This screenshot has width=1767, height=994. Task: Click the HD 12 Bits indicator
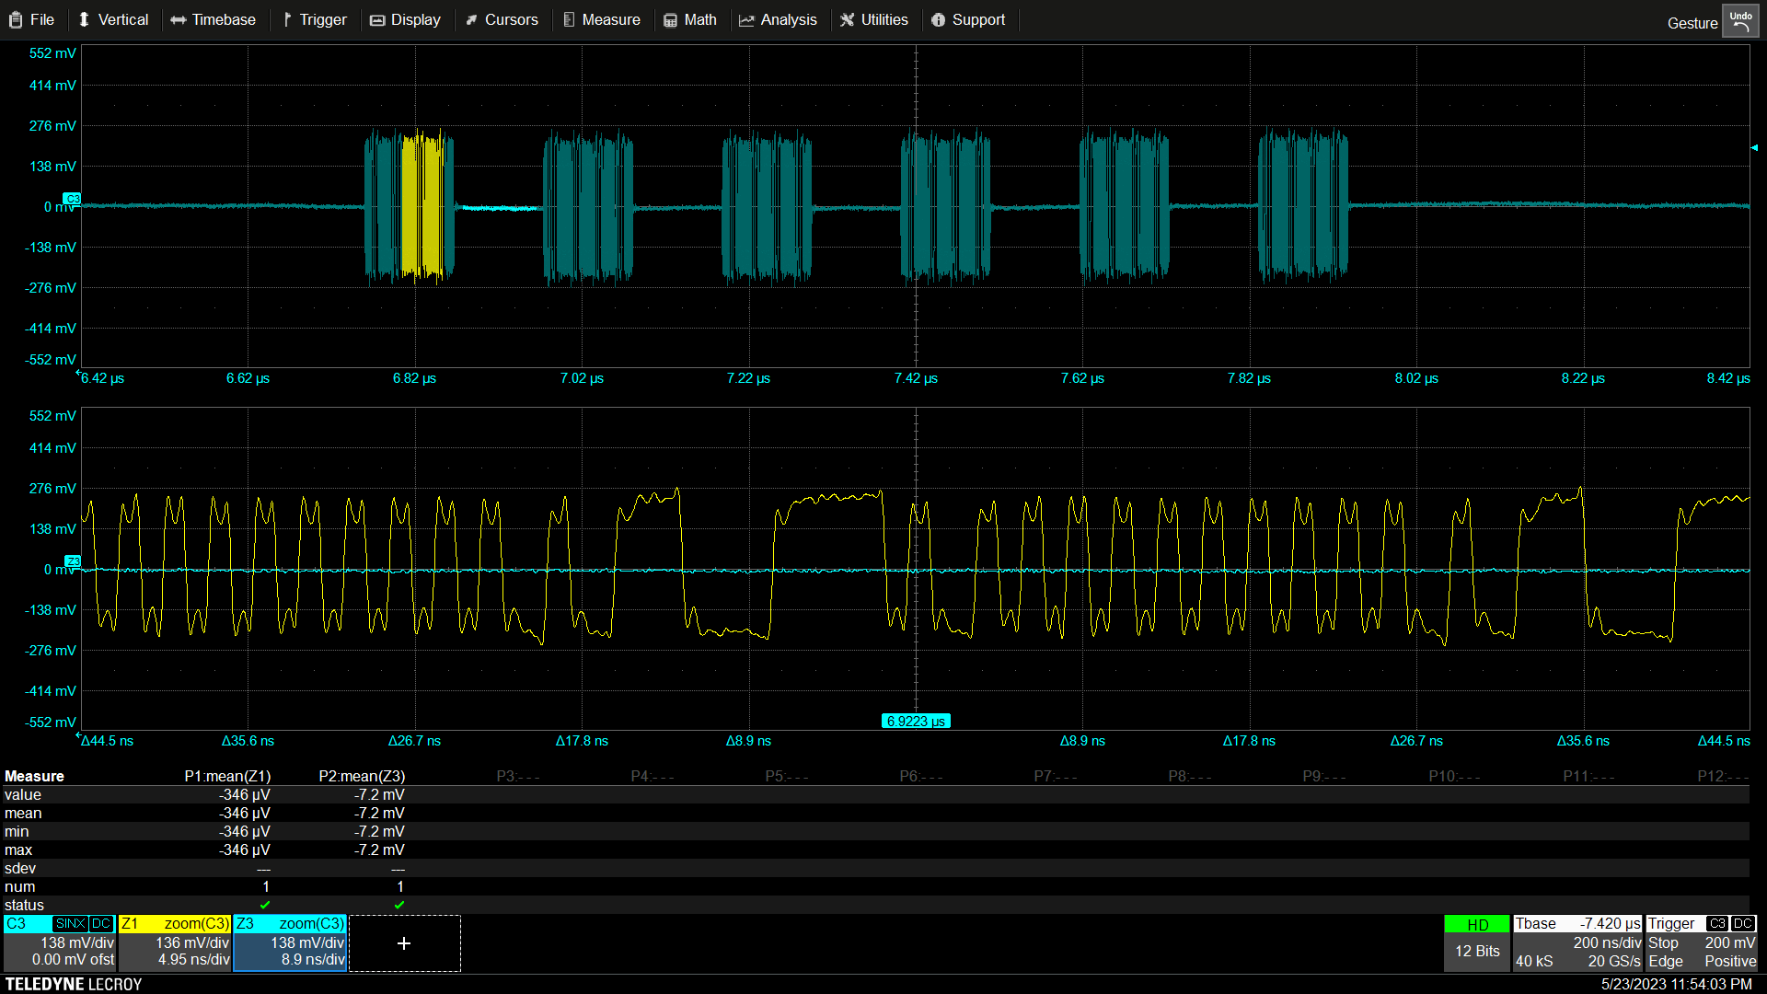click(x=1477, y=942)
